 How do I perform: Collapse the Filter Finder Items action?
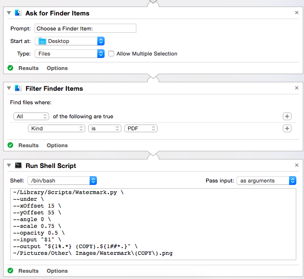[9, 88]
